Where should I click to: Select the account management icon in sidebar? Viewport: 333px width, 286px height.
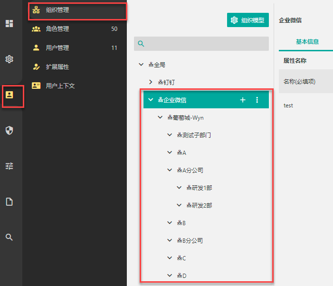coord(9,95)
